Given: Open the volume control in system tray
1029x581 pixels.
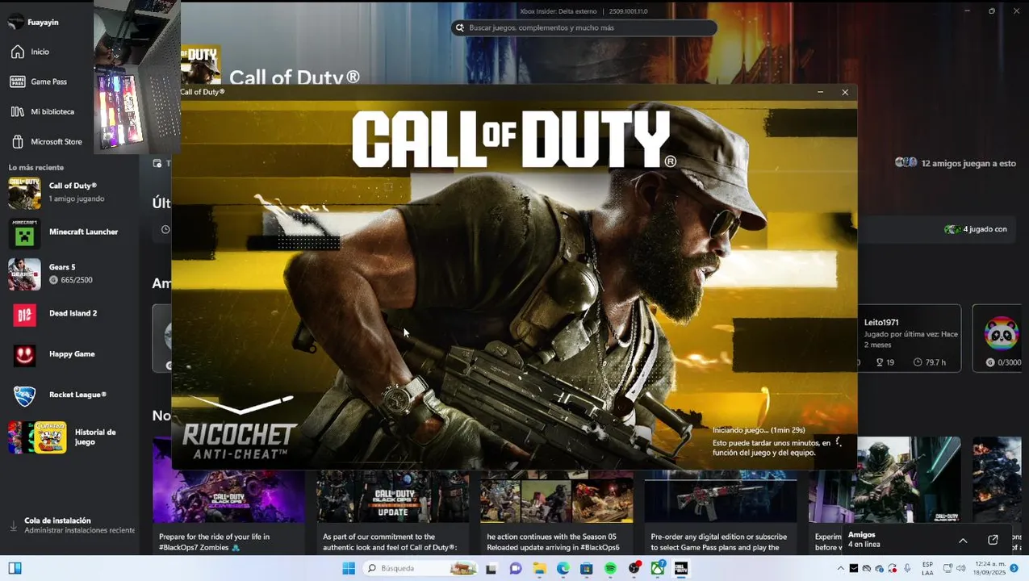Looking at the screenshot, I should coord(960,568).
